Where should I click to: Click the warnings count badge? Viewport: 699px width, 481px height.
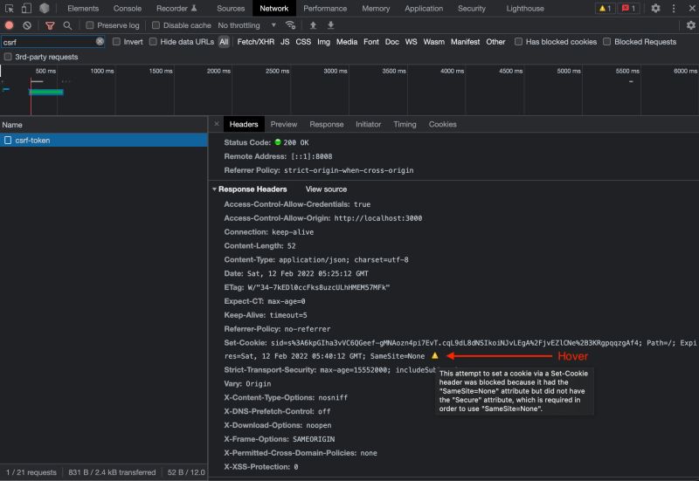[605, 8]
